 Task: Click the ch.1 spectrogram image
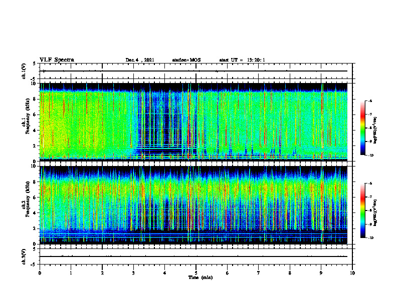[x=193, y=122]
